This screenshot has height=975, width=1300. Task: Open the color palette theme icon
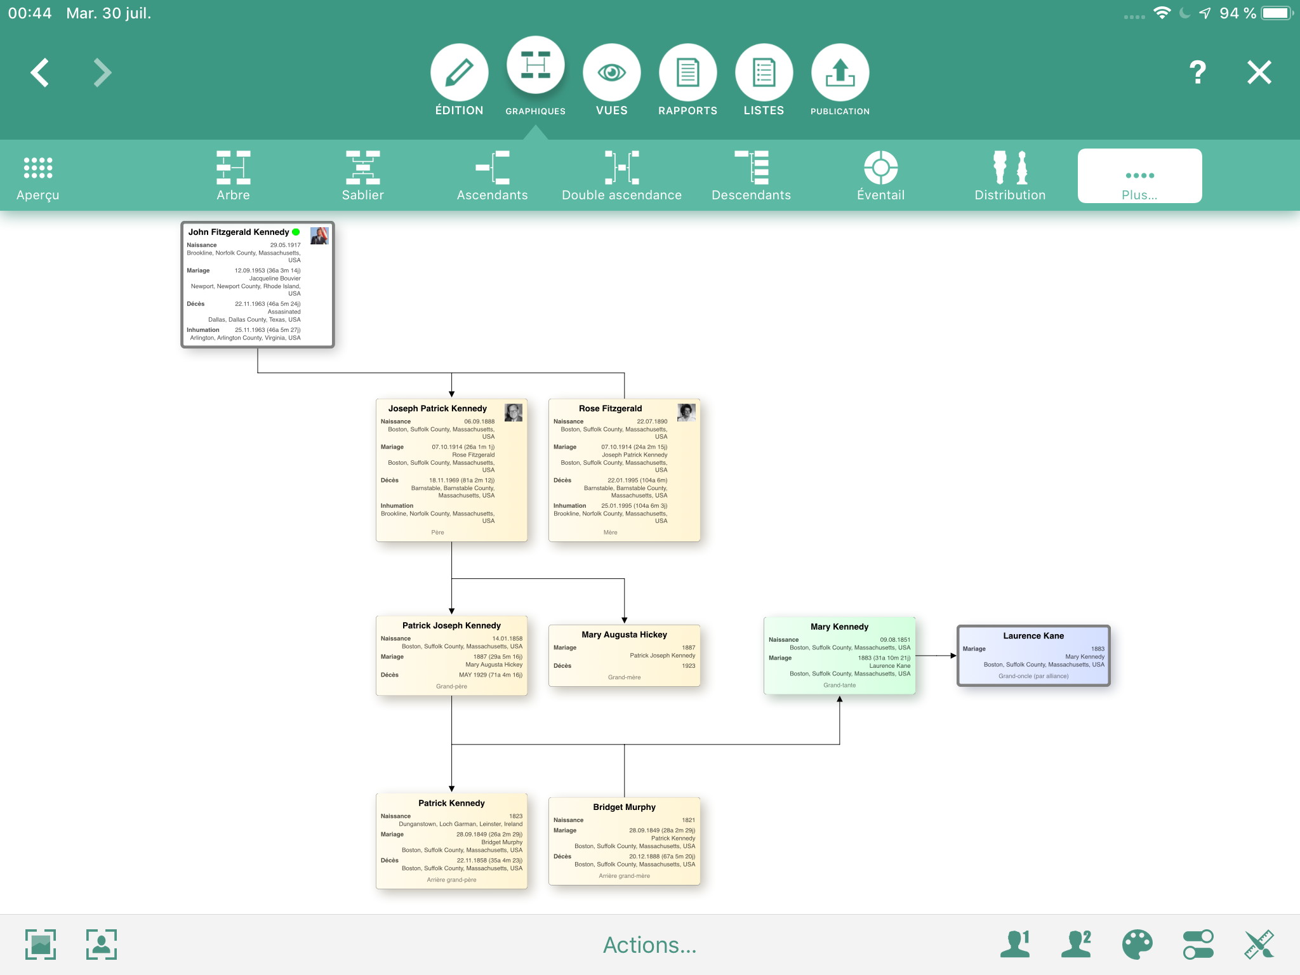(x=1137, y=945)
